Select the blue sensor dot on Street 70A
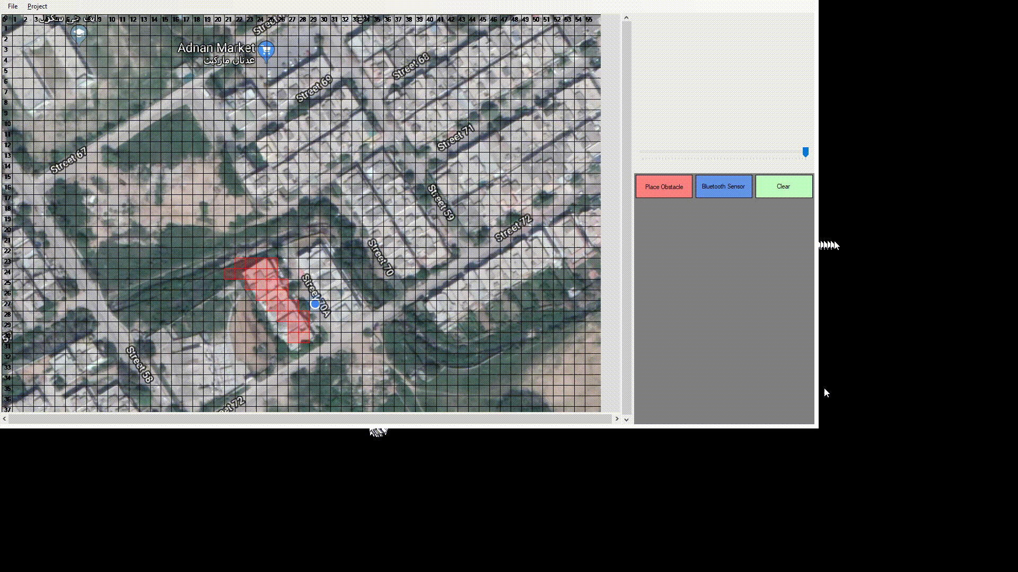1018x572 pixels. click(314, 303)
